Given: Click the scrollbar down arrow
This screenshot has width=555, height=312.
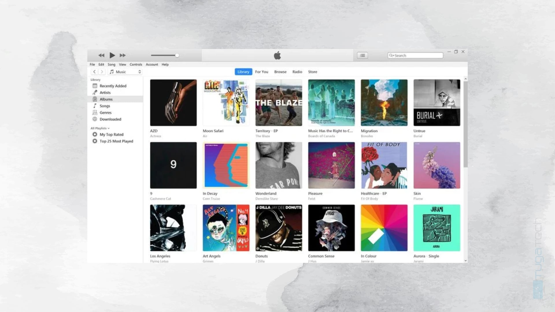Looking at the screenshot, I should pos(465,261).
